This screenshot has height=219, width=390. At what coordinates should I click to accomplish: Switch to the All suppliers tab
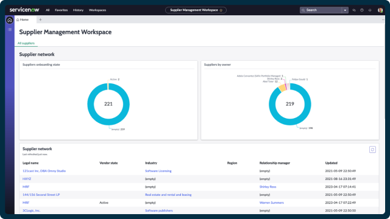coord(26,43)
